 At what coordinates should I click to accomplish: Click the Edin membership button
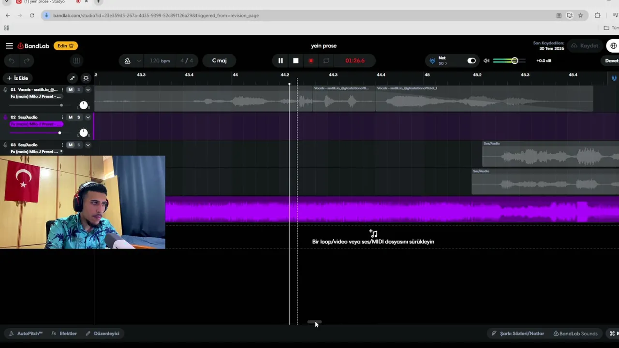65,46
